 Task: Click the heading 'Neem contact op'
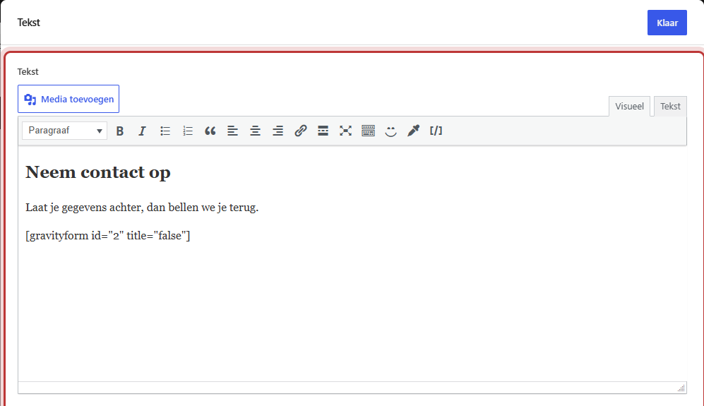tap(98, 172)
